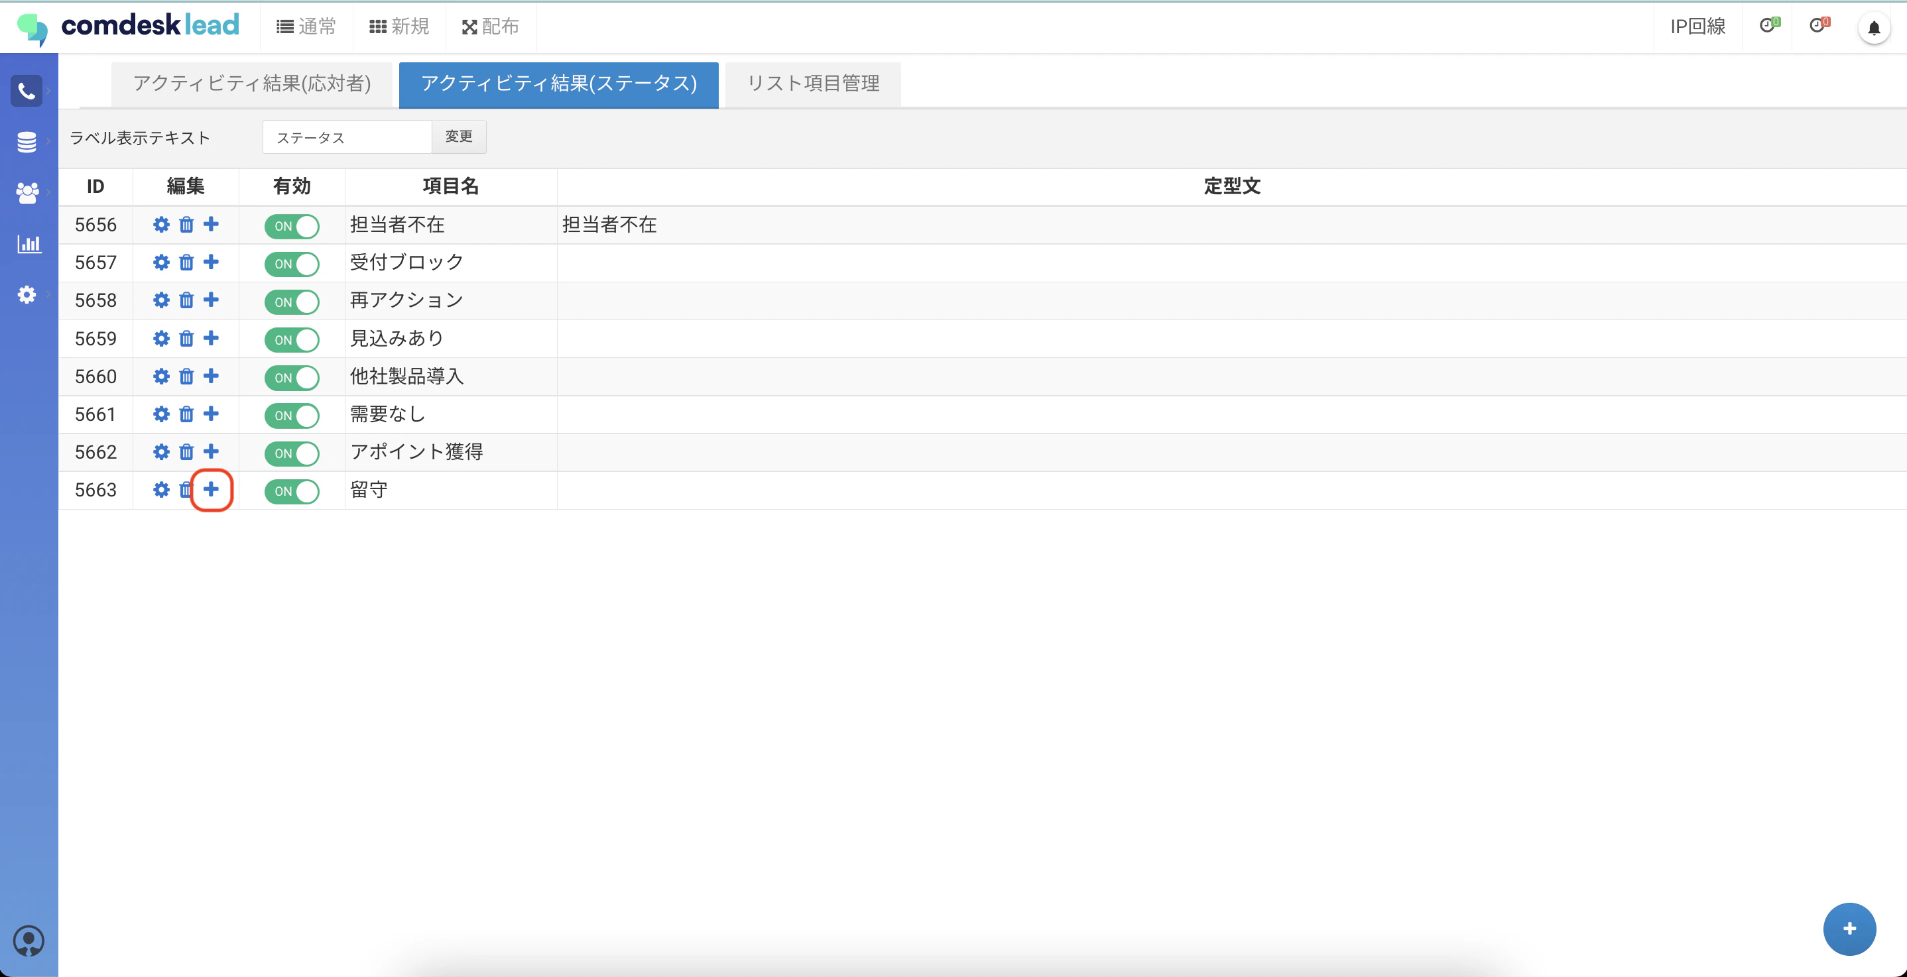Turn off the アポイント獲得 switch
The height and width of the screenshot is (977, 1907).
[x=292, y=453]
